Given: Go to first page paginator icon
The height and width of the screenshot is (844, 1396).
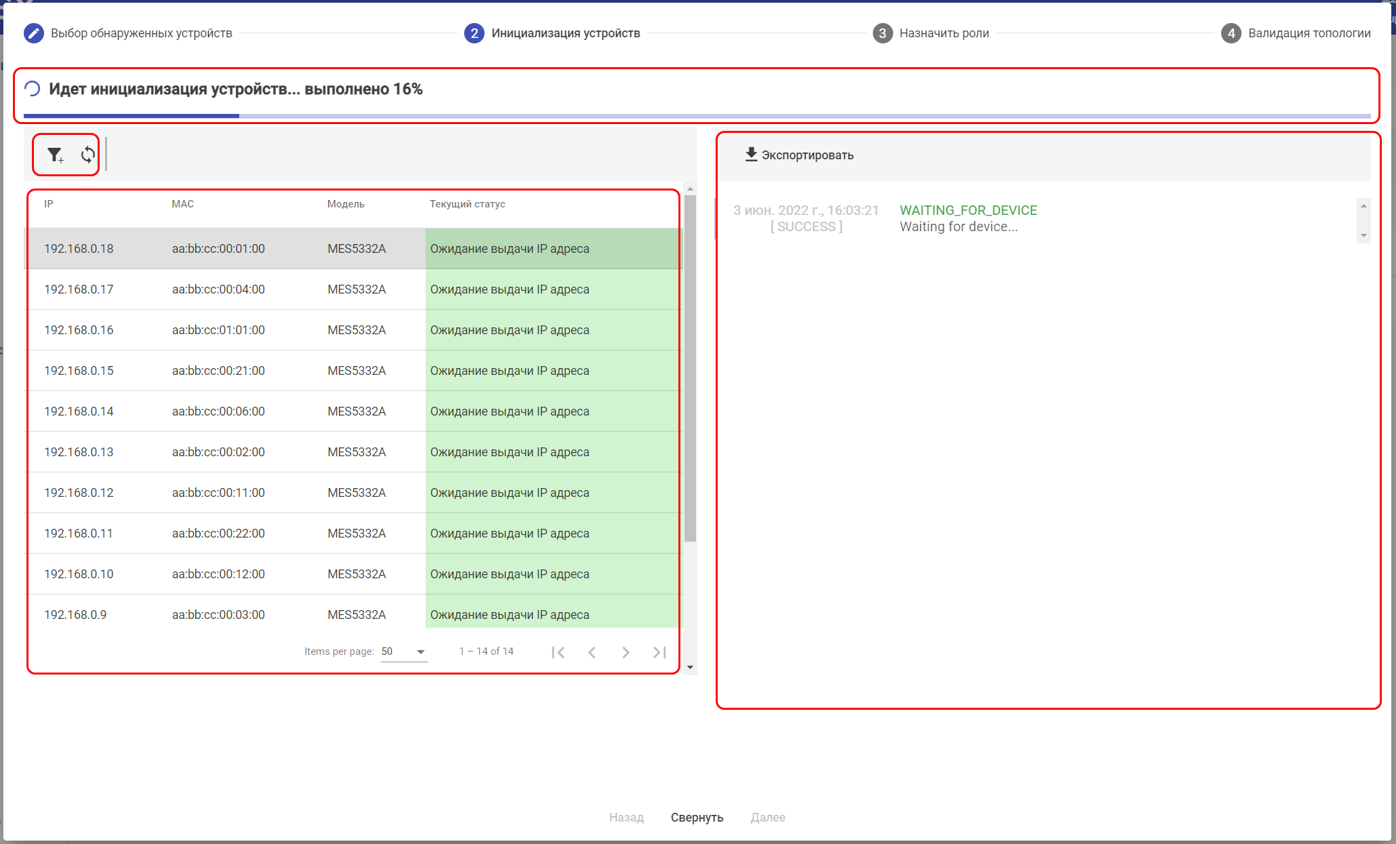Looking at the screenshot, I should pyautogui.click(x=558, y=652).
